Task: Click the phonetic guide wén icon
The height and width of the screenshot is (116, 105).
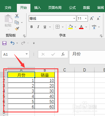Action: pyautogui.click(x=94, y=27)
